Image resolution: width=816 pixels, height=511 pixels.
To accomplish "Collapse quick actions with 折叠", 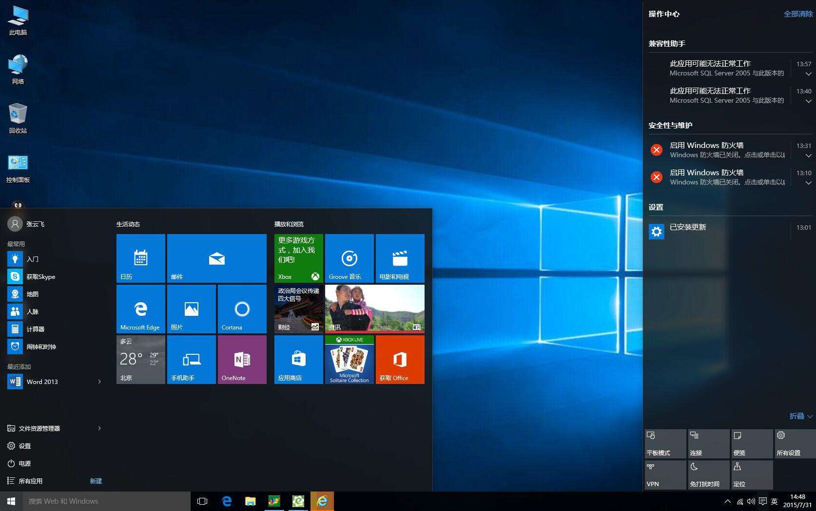I will pos(800,416).
